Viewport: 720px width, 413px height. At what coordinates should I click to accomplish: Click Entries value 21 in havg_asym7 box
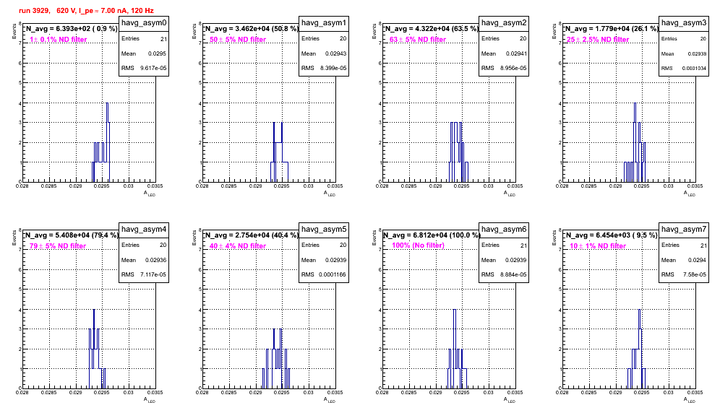click(703, 245)
